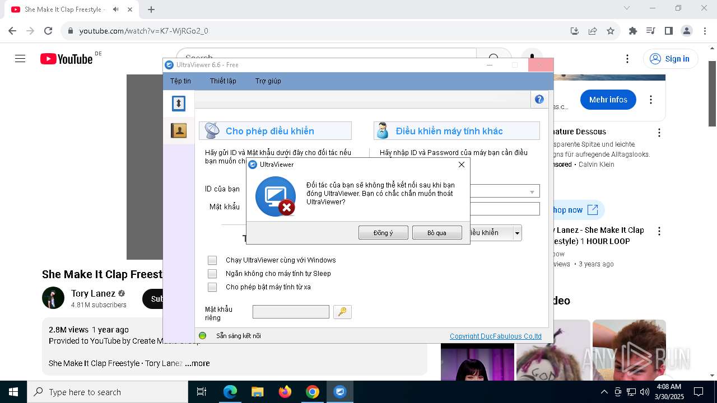Screen dimensions: 717x403
Task: Open Windows Task View
Action: tap(202, 392)
